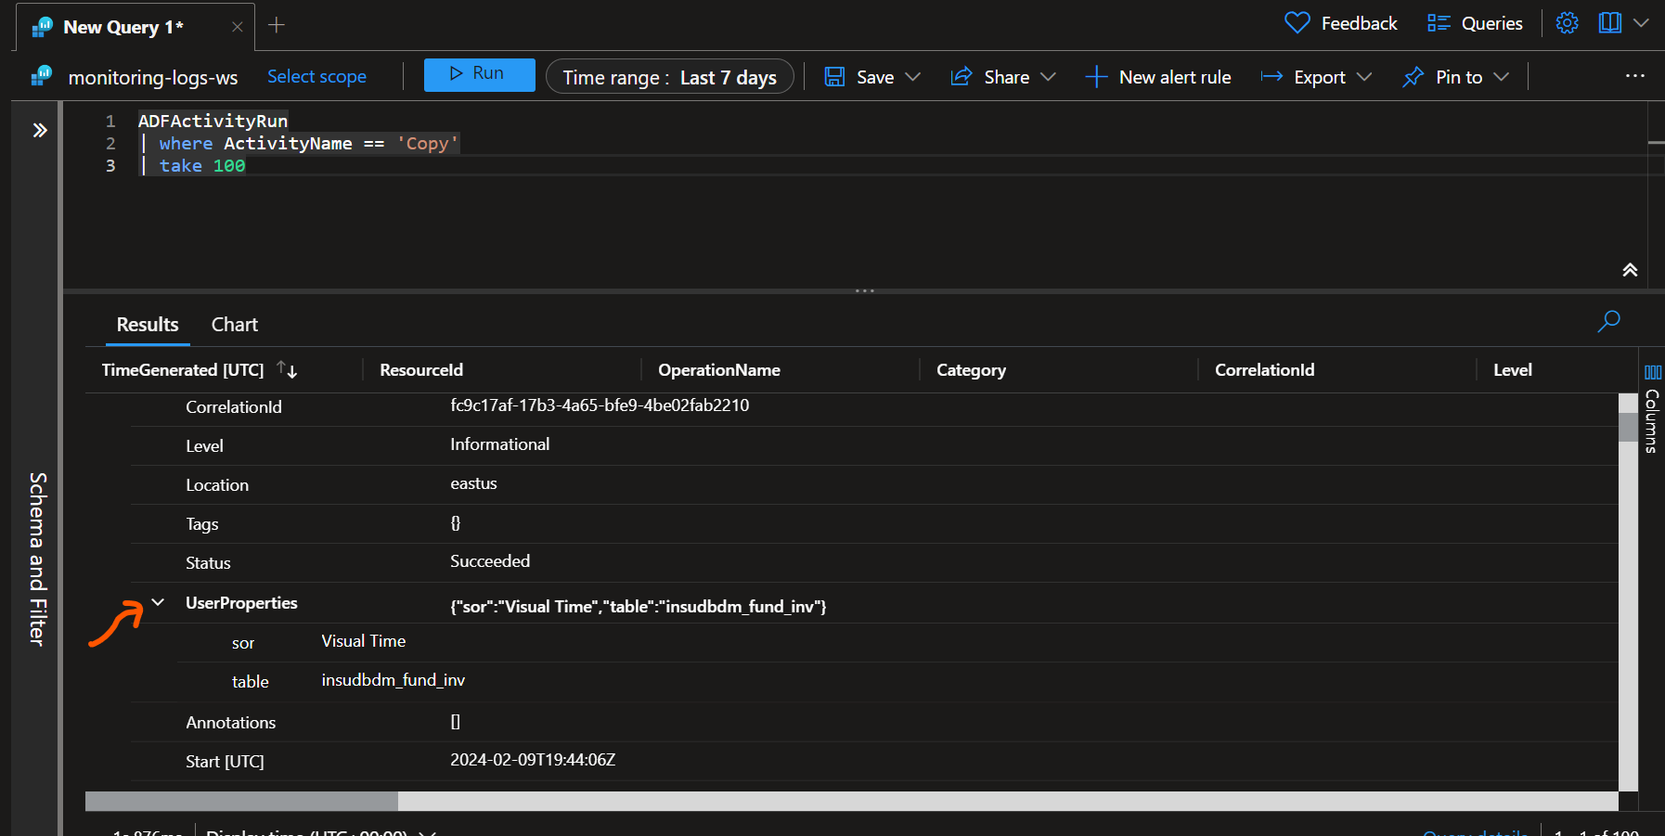The width and height of the screenshot is (1665, 836).
Task: Run the ADFActivityRun query
Action: click(x=479, y=74)
